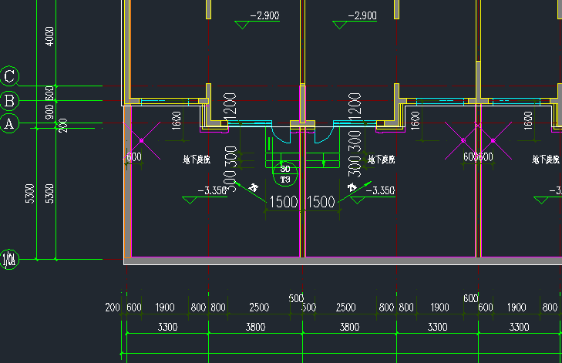Click the leftmost 2500 bottom dimension
Viewport: 562px width, 363px height.
tap(259, 308)
